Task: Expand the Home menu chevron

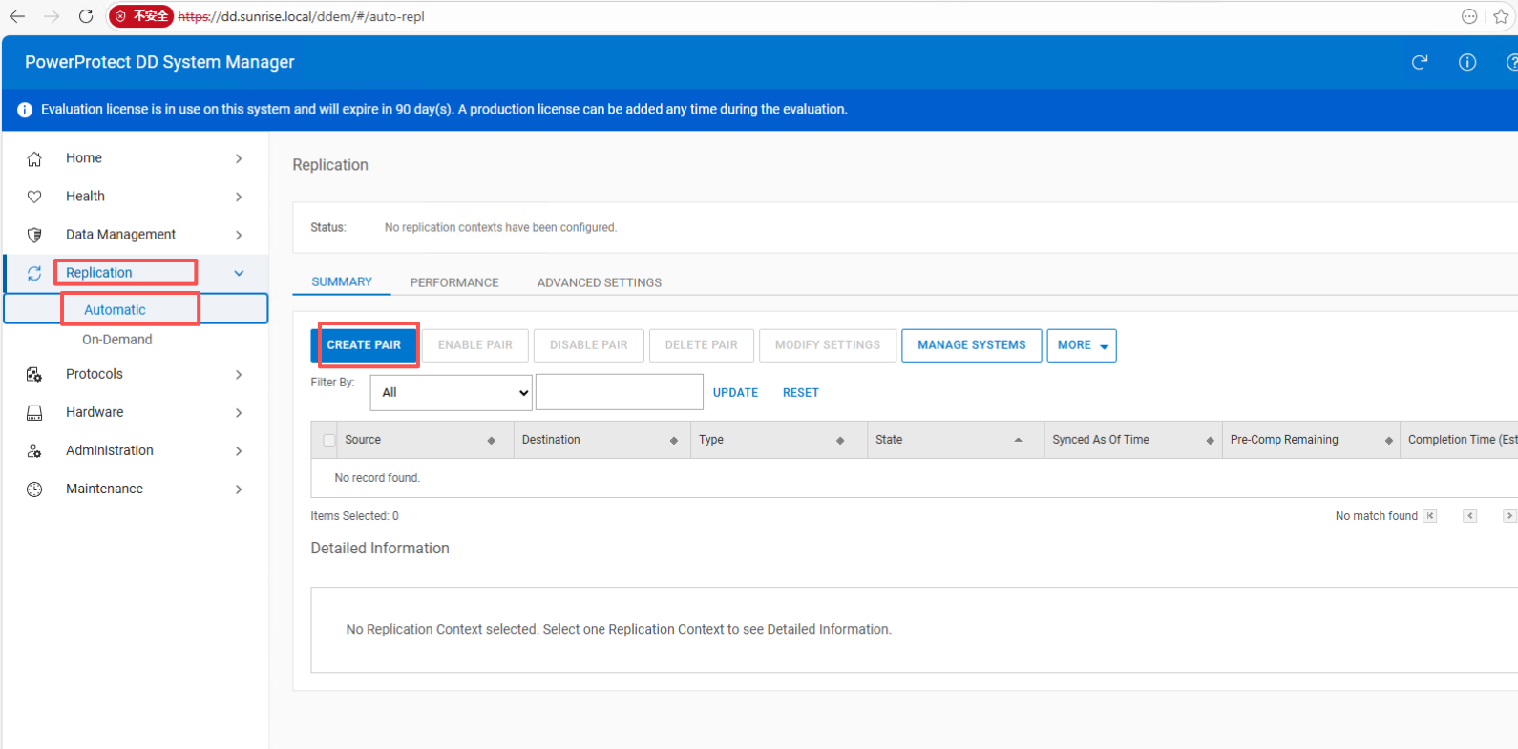Action: coord(239,158)
